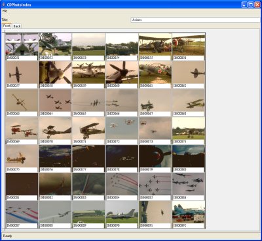Select the thumbnail above caption IMG0067
262x241 pixels.
tap(155, 101)
